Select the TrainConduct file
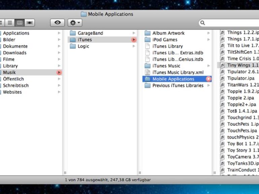259x194 pixels. tap(238, 170)
